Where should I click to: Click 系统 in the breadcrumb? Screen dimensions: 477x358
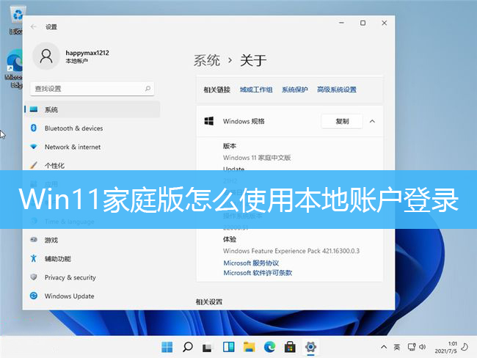coord(207,60)
